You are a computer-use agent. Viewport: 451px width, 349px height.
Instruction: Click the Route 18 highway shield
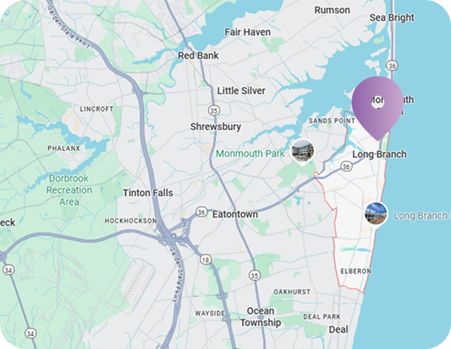click(205, 260)
